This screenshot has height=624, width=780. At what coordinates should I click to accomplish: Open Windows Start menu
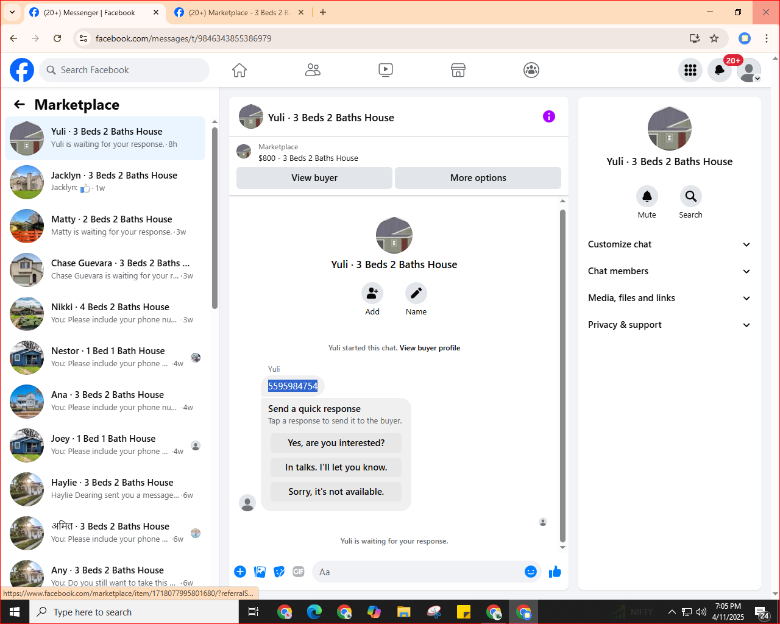tap(15, 612)
